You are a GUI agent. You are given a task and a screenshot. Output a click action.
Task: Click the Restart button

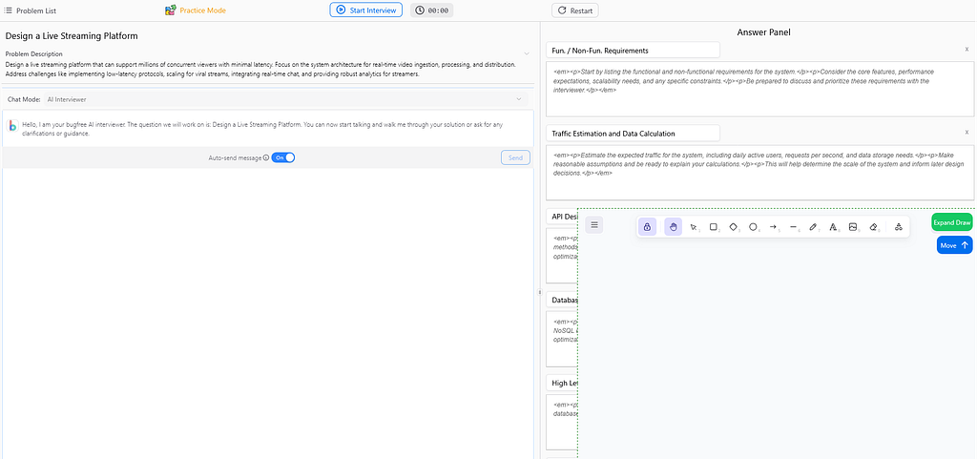pos(575,10)
